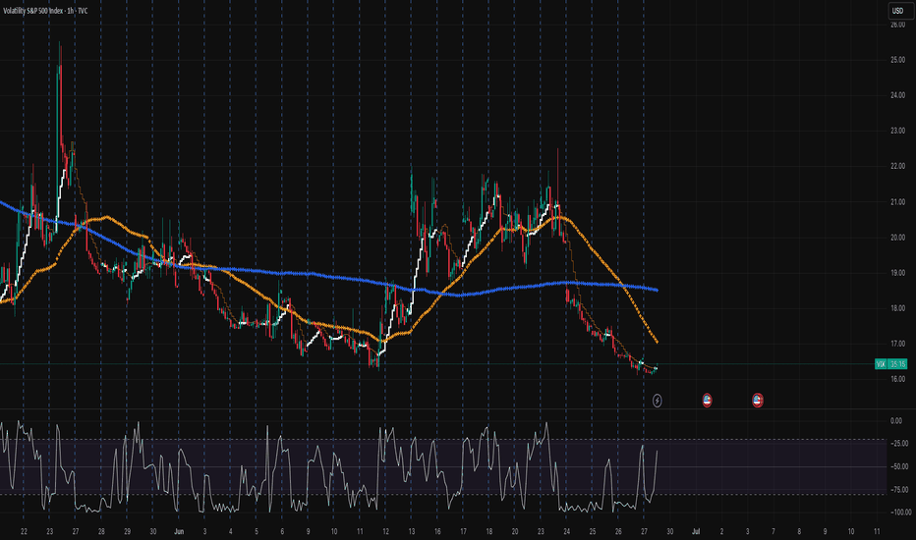
Task: Click the 25.00 price axis label
Action: (x=897, y=60)
